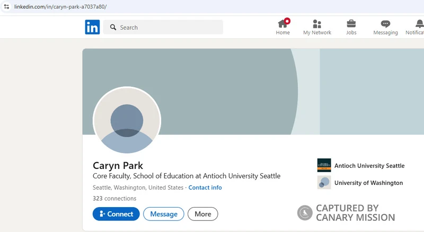
Task: Click the Seattle, Washington location text
Action: click(138, 188)
